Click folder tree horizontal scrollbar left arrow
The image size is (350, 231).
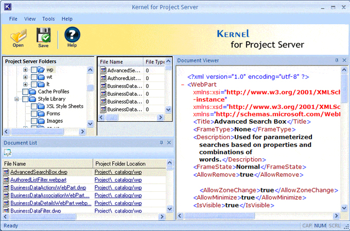6,131
